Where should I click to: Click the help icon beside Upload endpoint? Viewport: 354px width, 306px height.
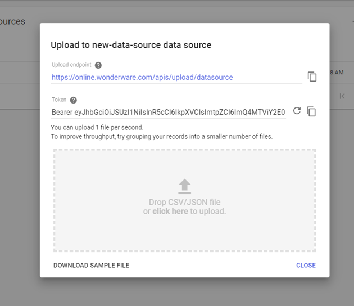click(98, 65)
